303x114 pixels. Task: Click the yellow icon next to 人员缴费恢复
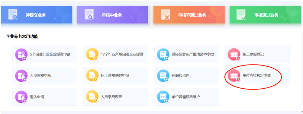pos(92,97)
